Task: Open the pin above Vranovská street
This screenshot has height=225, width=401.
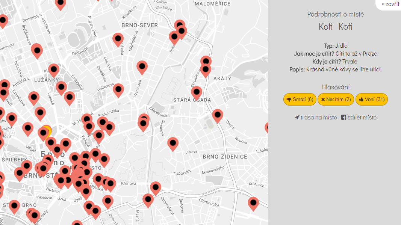Action: pyautogui.click(x=142, y=68)
